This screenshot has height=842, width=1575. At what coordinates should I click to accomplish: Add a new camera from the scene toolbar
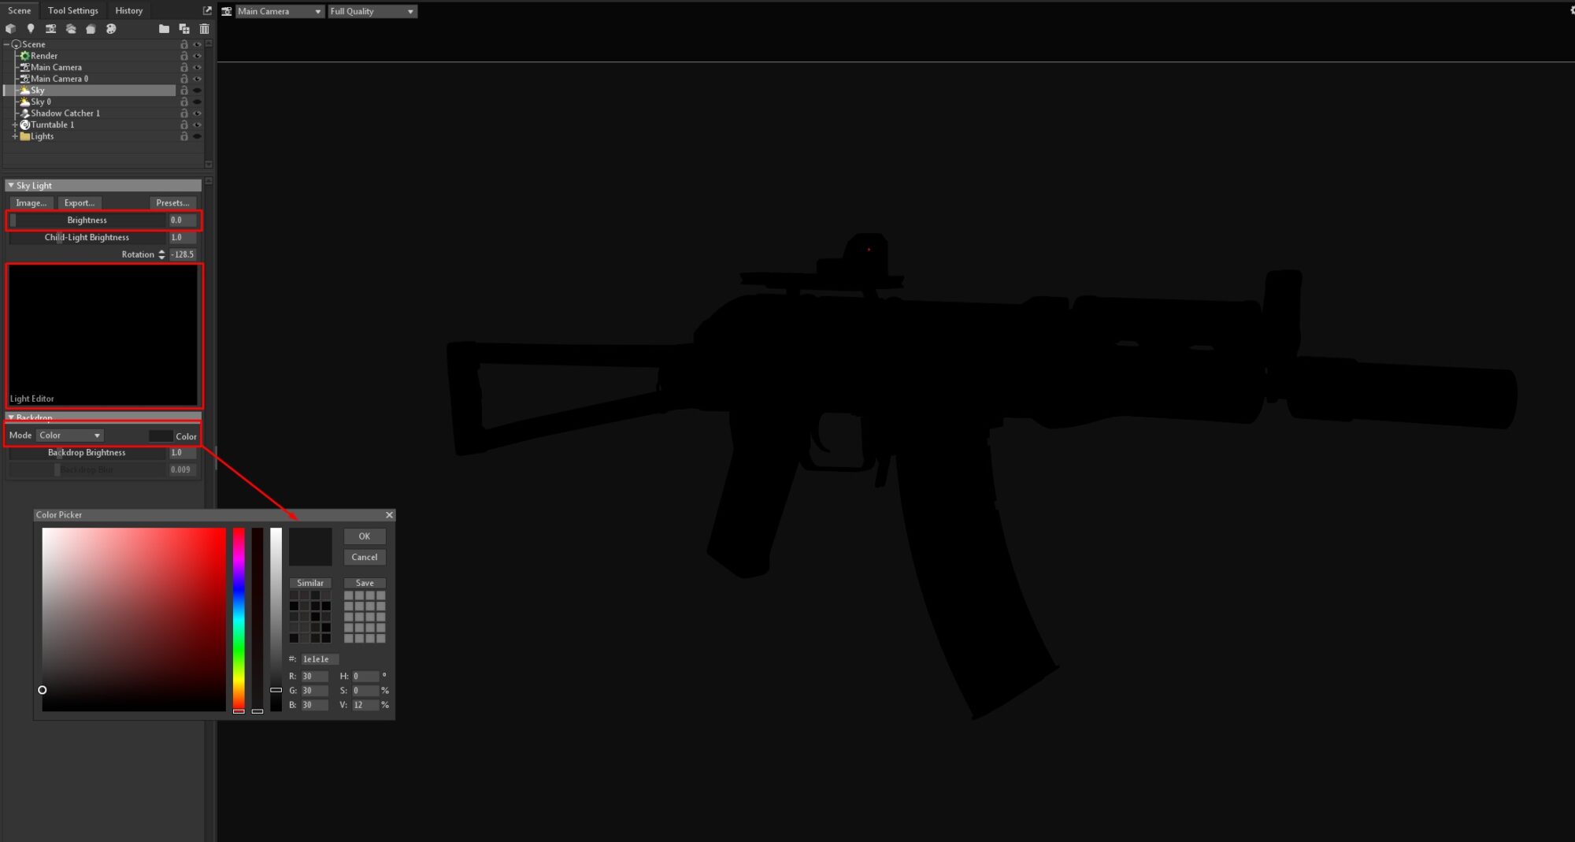click(50, 29)
